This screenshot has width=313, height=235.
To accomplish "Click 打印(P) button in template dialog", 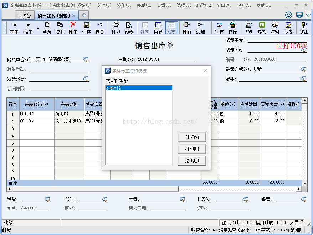I will pyautogui.click(x=192, y=149).
